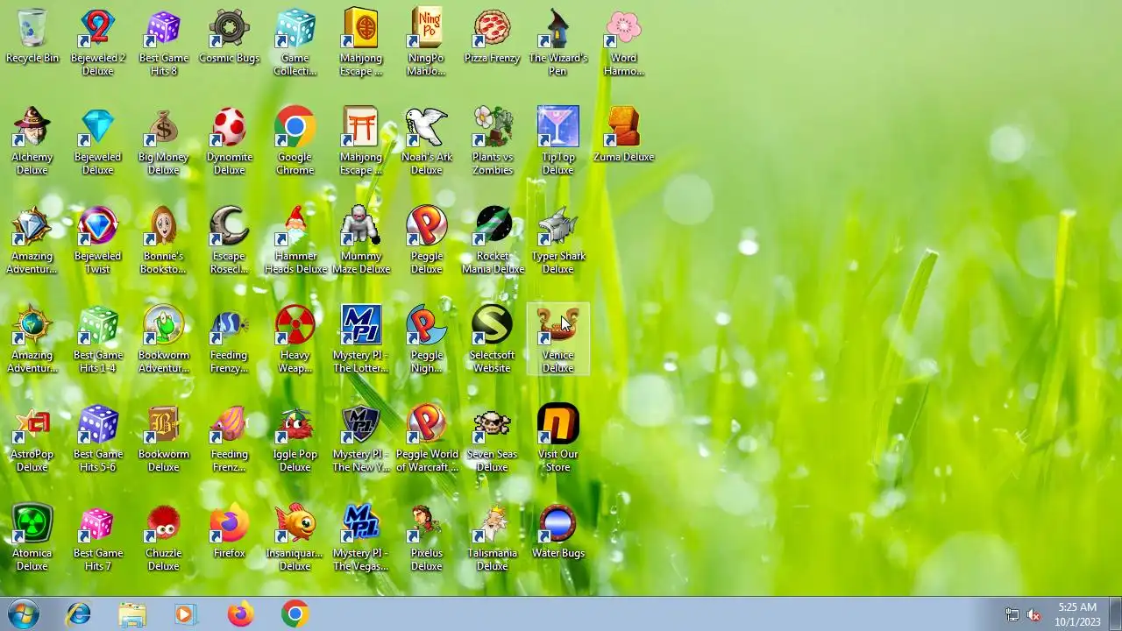Select Mystery PI The New York icon

360,424
